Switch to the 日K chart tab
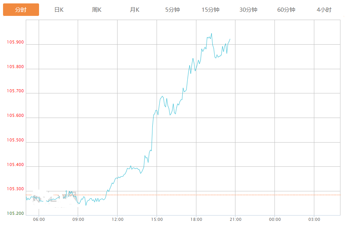 tap(59, 10)
